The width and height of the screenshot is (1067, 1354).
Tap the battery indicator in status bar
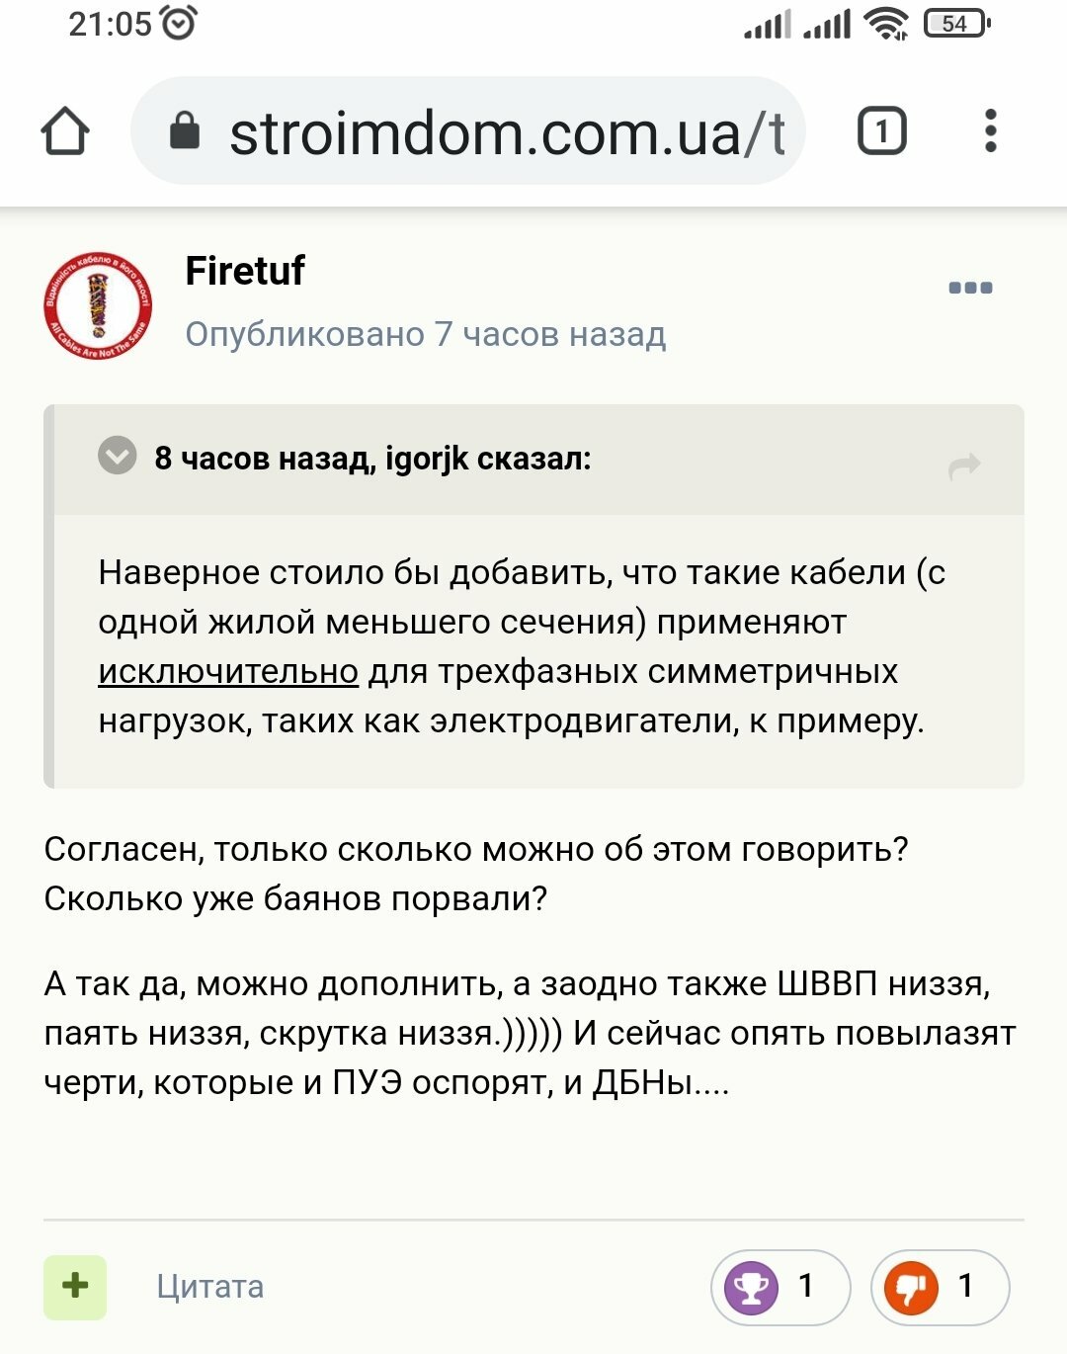pyautogui.click(x=956, y=24)
